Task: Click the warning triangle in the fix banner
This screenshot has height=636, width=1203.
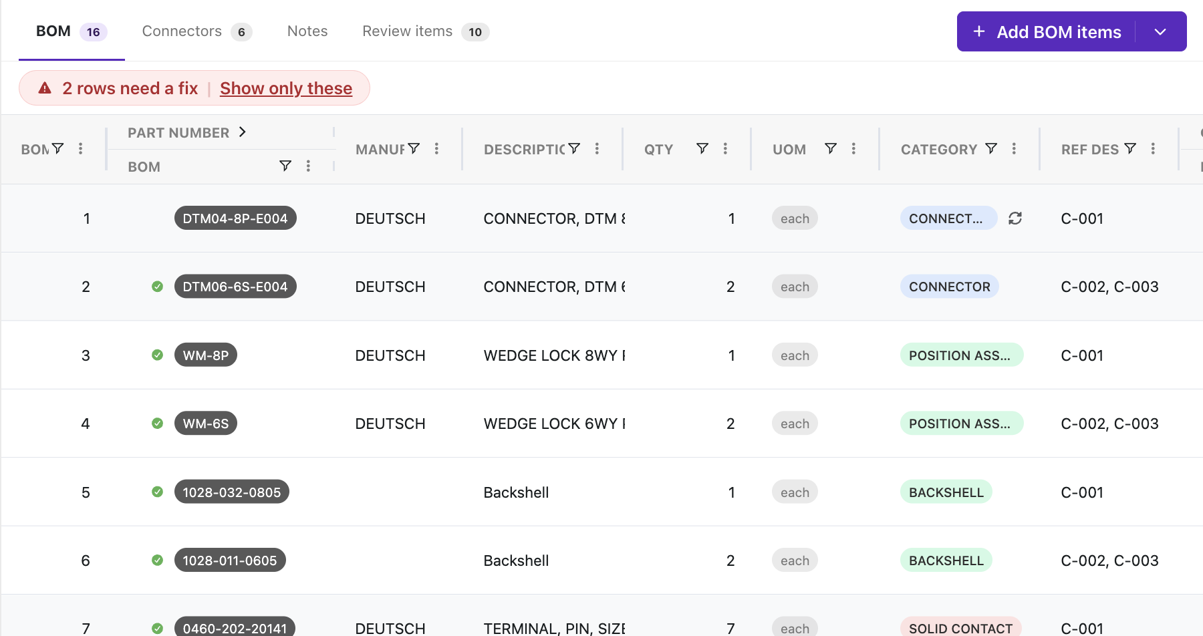Action: pyautogui.click(x=45, y=88)
